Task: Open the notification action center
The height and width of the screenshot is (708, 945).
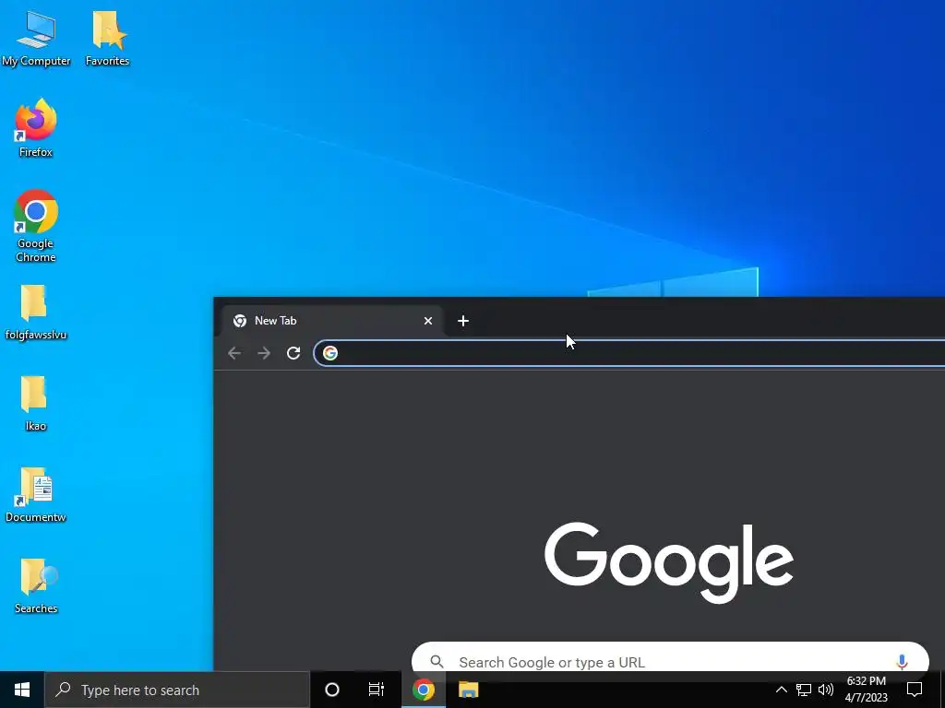Action: tap(915, 690)
